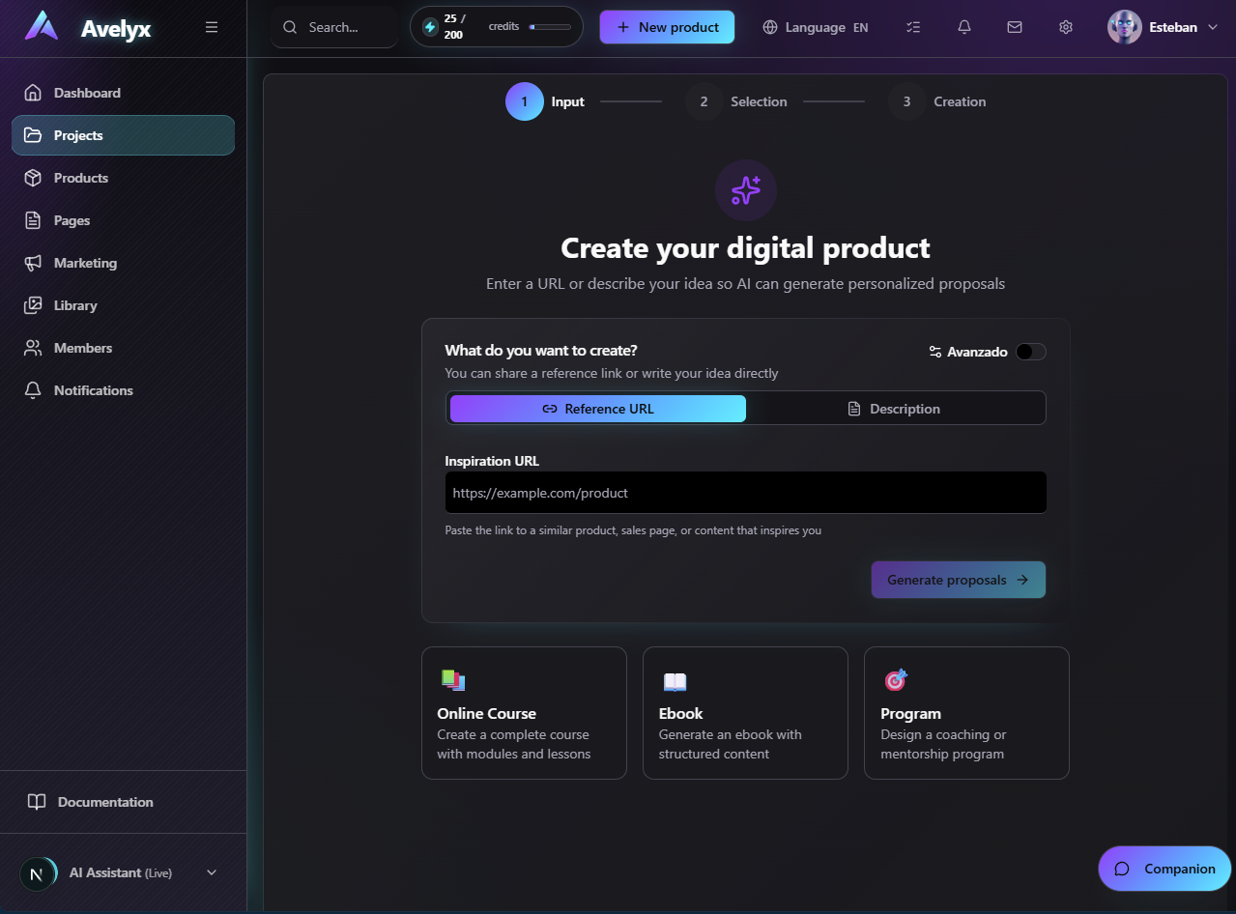The width and height of the screenshot is (1236, 914).
Task: Click the New product button
Action: [667, 27]
